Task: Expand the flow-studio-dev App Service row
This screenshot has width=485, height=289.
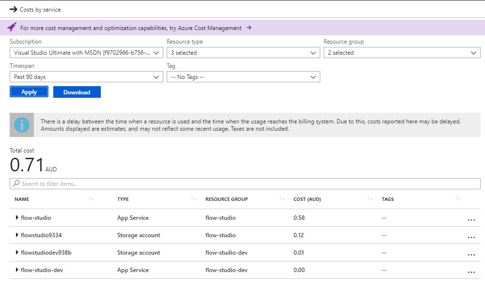Action: coord(17,270)
